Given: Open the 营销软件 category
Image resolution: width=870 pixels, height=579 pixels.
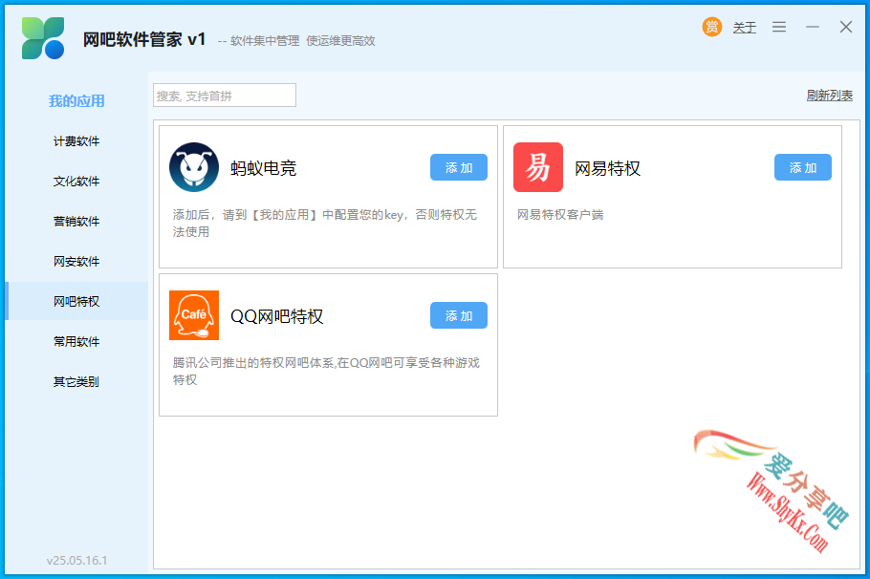Looking at the screenshot, I should 76,222.
